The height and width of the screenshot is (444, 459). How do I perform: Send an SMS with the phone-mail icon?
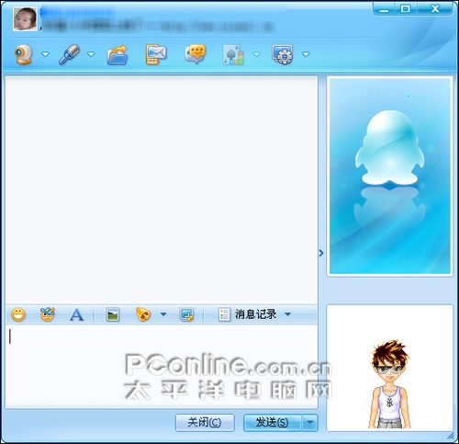(x=156, y=54)
